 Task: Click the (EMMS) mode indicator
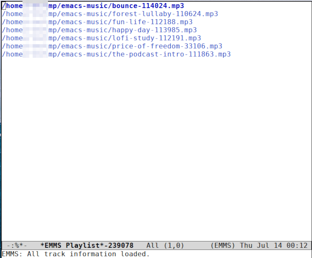pyautogui.click(x=223, y=246)
